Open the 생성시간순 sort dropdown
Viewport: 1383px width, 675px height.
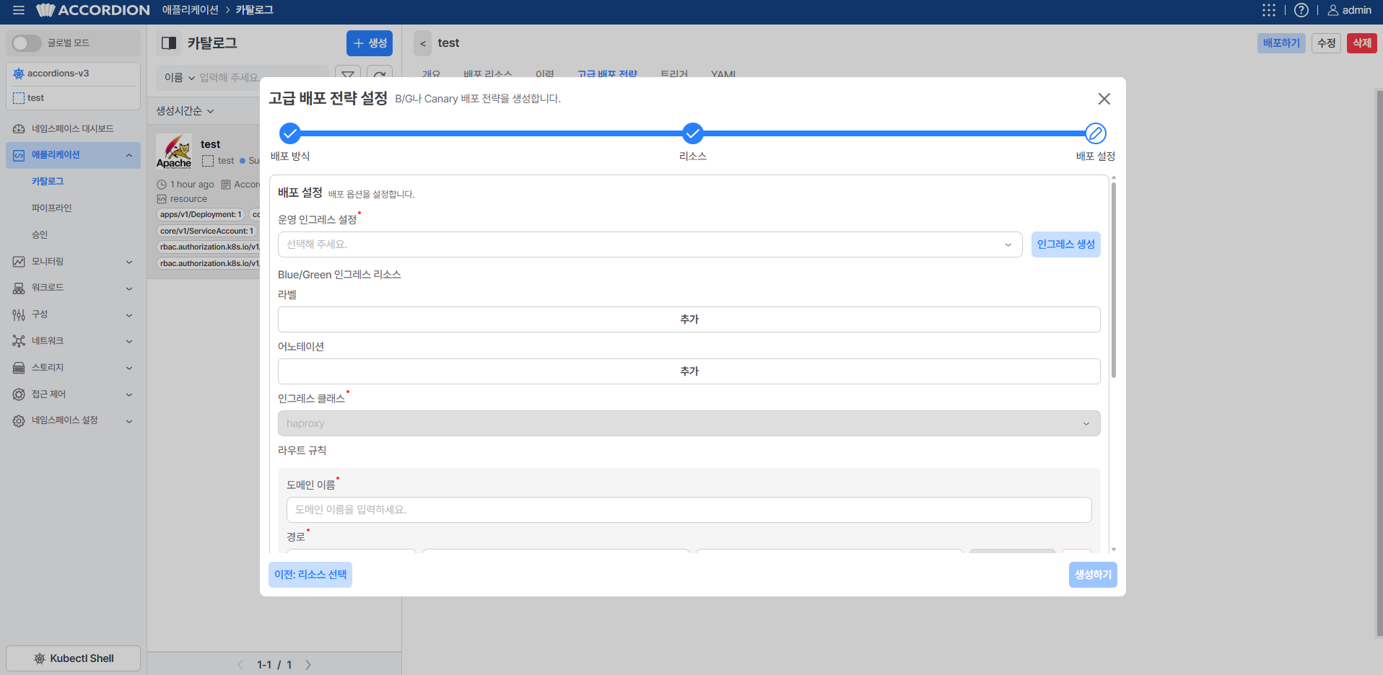pyautogui.click(x=186, y=111)
